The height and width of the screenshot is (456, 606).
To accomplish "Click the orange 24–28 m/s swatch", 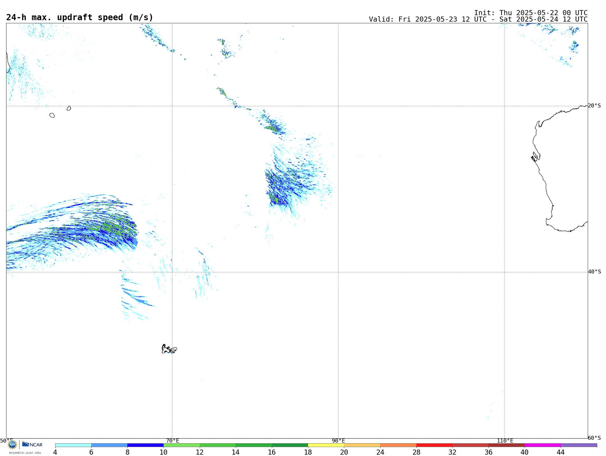I will pos(398,445).
